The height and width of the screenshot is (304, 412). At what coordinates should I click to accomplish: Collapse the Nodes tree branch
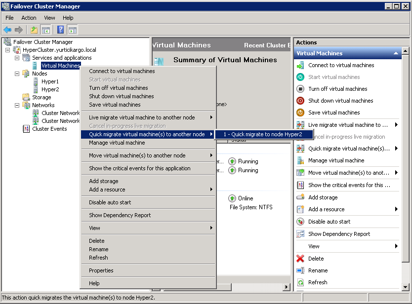click(x=17, y=74)
